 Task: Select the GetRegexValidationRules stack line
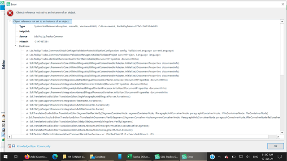[x=100, y=51]
